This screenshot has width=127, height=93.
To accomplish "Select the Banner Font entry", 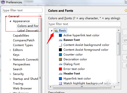I will click(x=72, y=40).
